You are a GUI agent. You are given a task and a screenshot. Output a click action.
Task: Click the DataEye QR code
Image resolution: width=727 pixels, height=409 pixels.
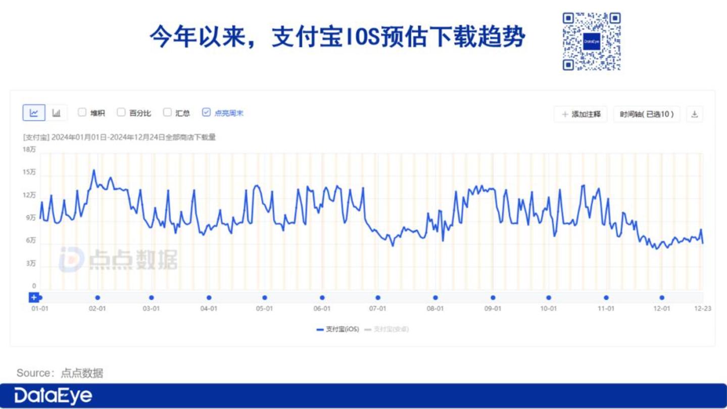[591, 41]
